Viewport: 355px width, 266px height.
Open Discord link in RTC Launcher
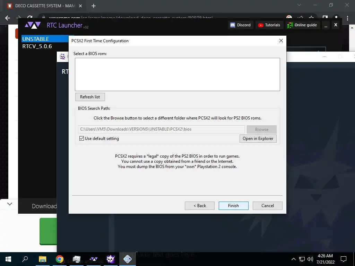[x=241, y=25]
